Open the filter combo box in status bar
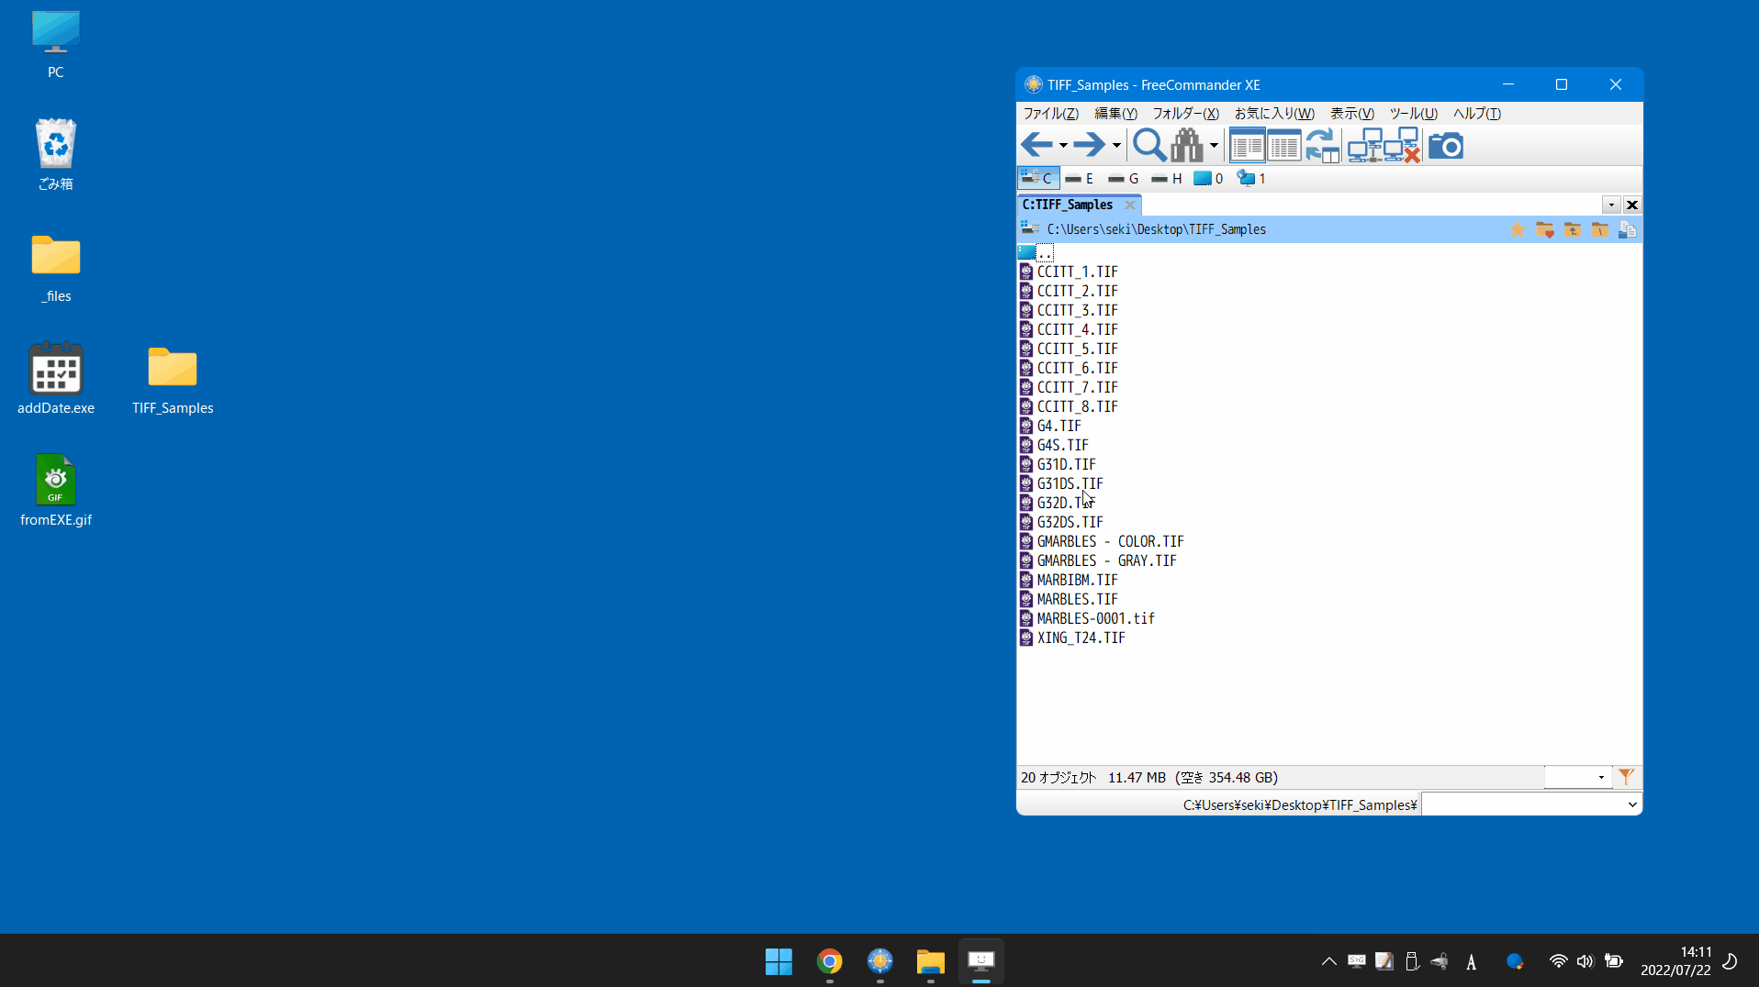This screenshot has width=1759, height=987. (x=1601, y=777)
